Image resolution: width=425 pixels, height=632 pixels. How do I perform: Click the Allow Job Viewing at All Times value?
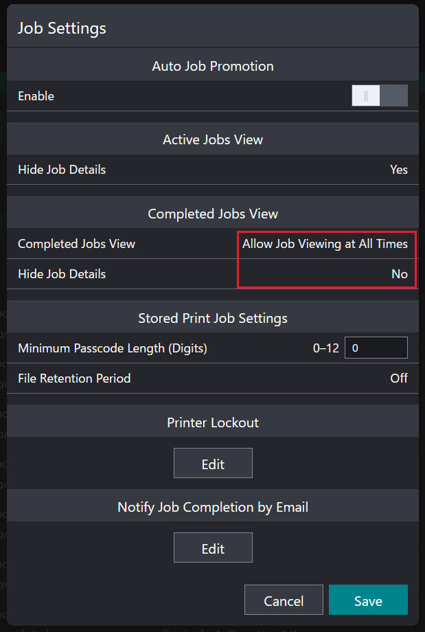coord(326,244)
